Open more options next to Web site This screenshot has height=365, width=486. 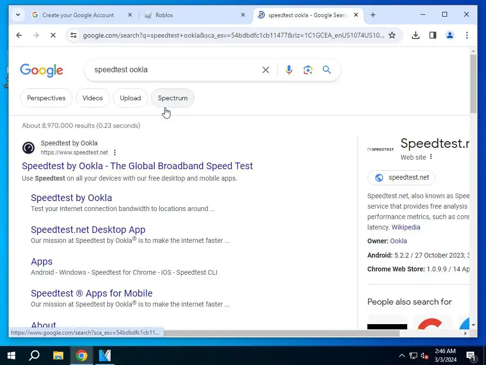431,157
